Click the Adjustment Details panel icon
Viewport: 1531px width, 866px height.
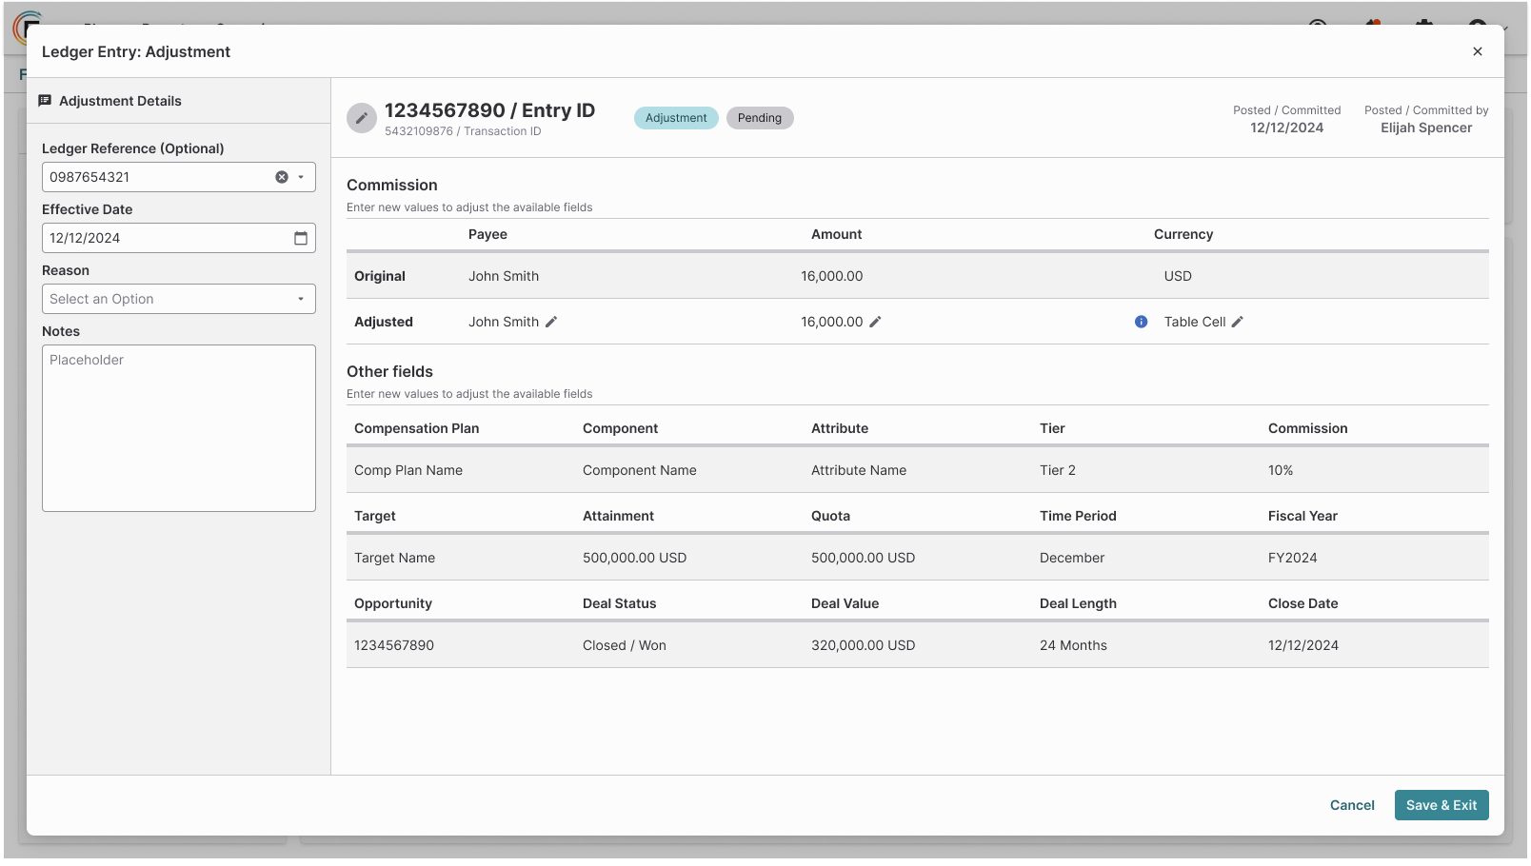45,101
